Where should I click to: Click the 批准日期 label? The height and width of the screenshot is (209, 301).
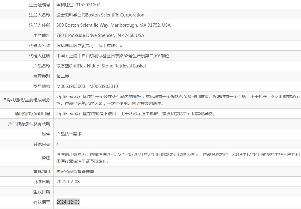(x=42, y=182)
